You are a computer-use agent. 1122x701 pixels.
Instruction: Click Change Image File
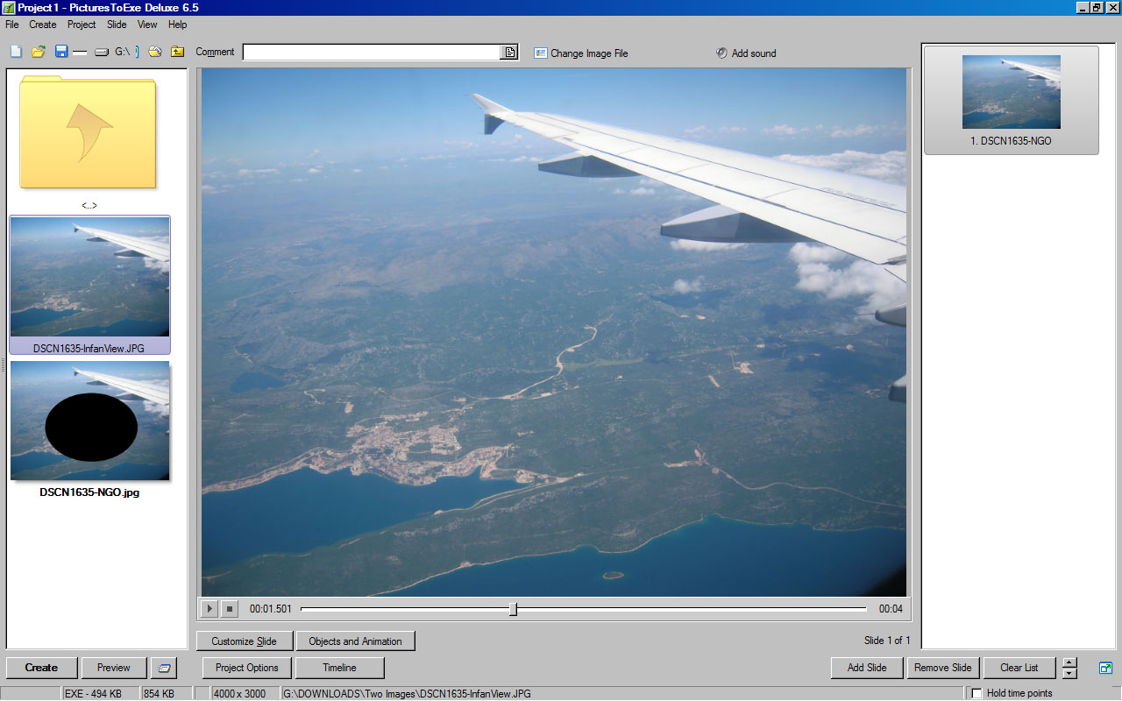coord(581,53)
